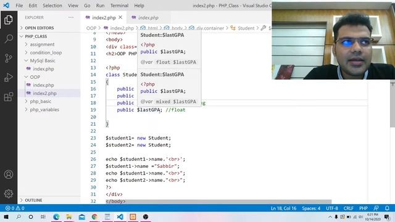Viewport: 395px width, 222px height.
Task: Open the notifications bell in status bar
Action: 387,208
